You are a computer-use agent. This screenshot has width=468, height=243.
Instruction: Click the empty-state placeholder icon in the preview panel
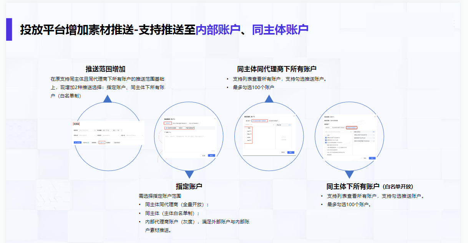pyautogui.click(x=284, y=137)
